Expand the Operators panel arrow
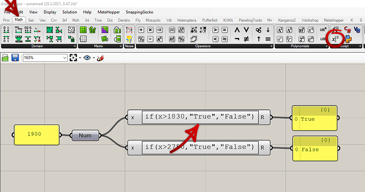The image size is (365, 192). coord(271,46)
